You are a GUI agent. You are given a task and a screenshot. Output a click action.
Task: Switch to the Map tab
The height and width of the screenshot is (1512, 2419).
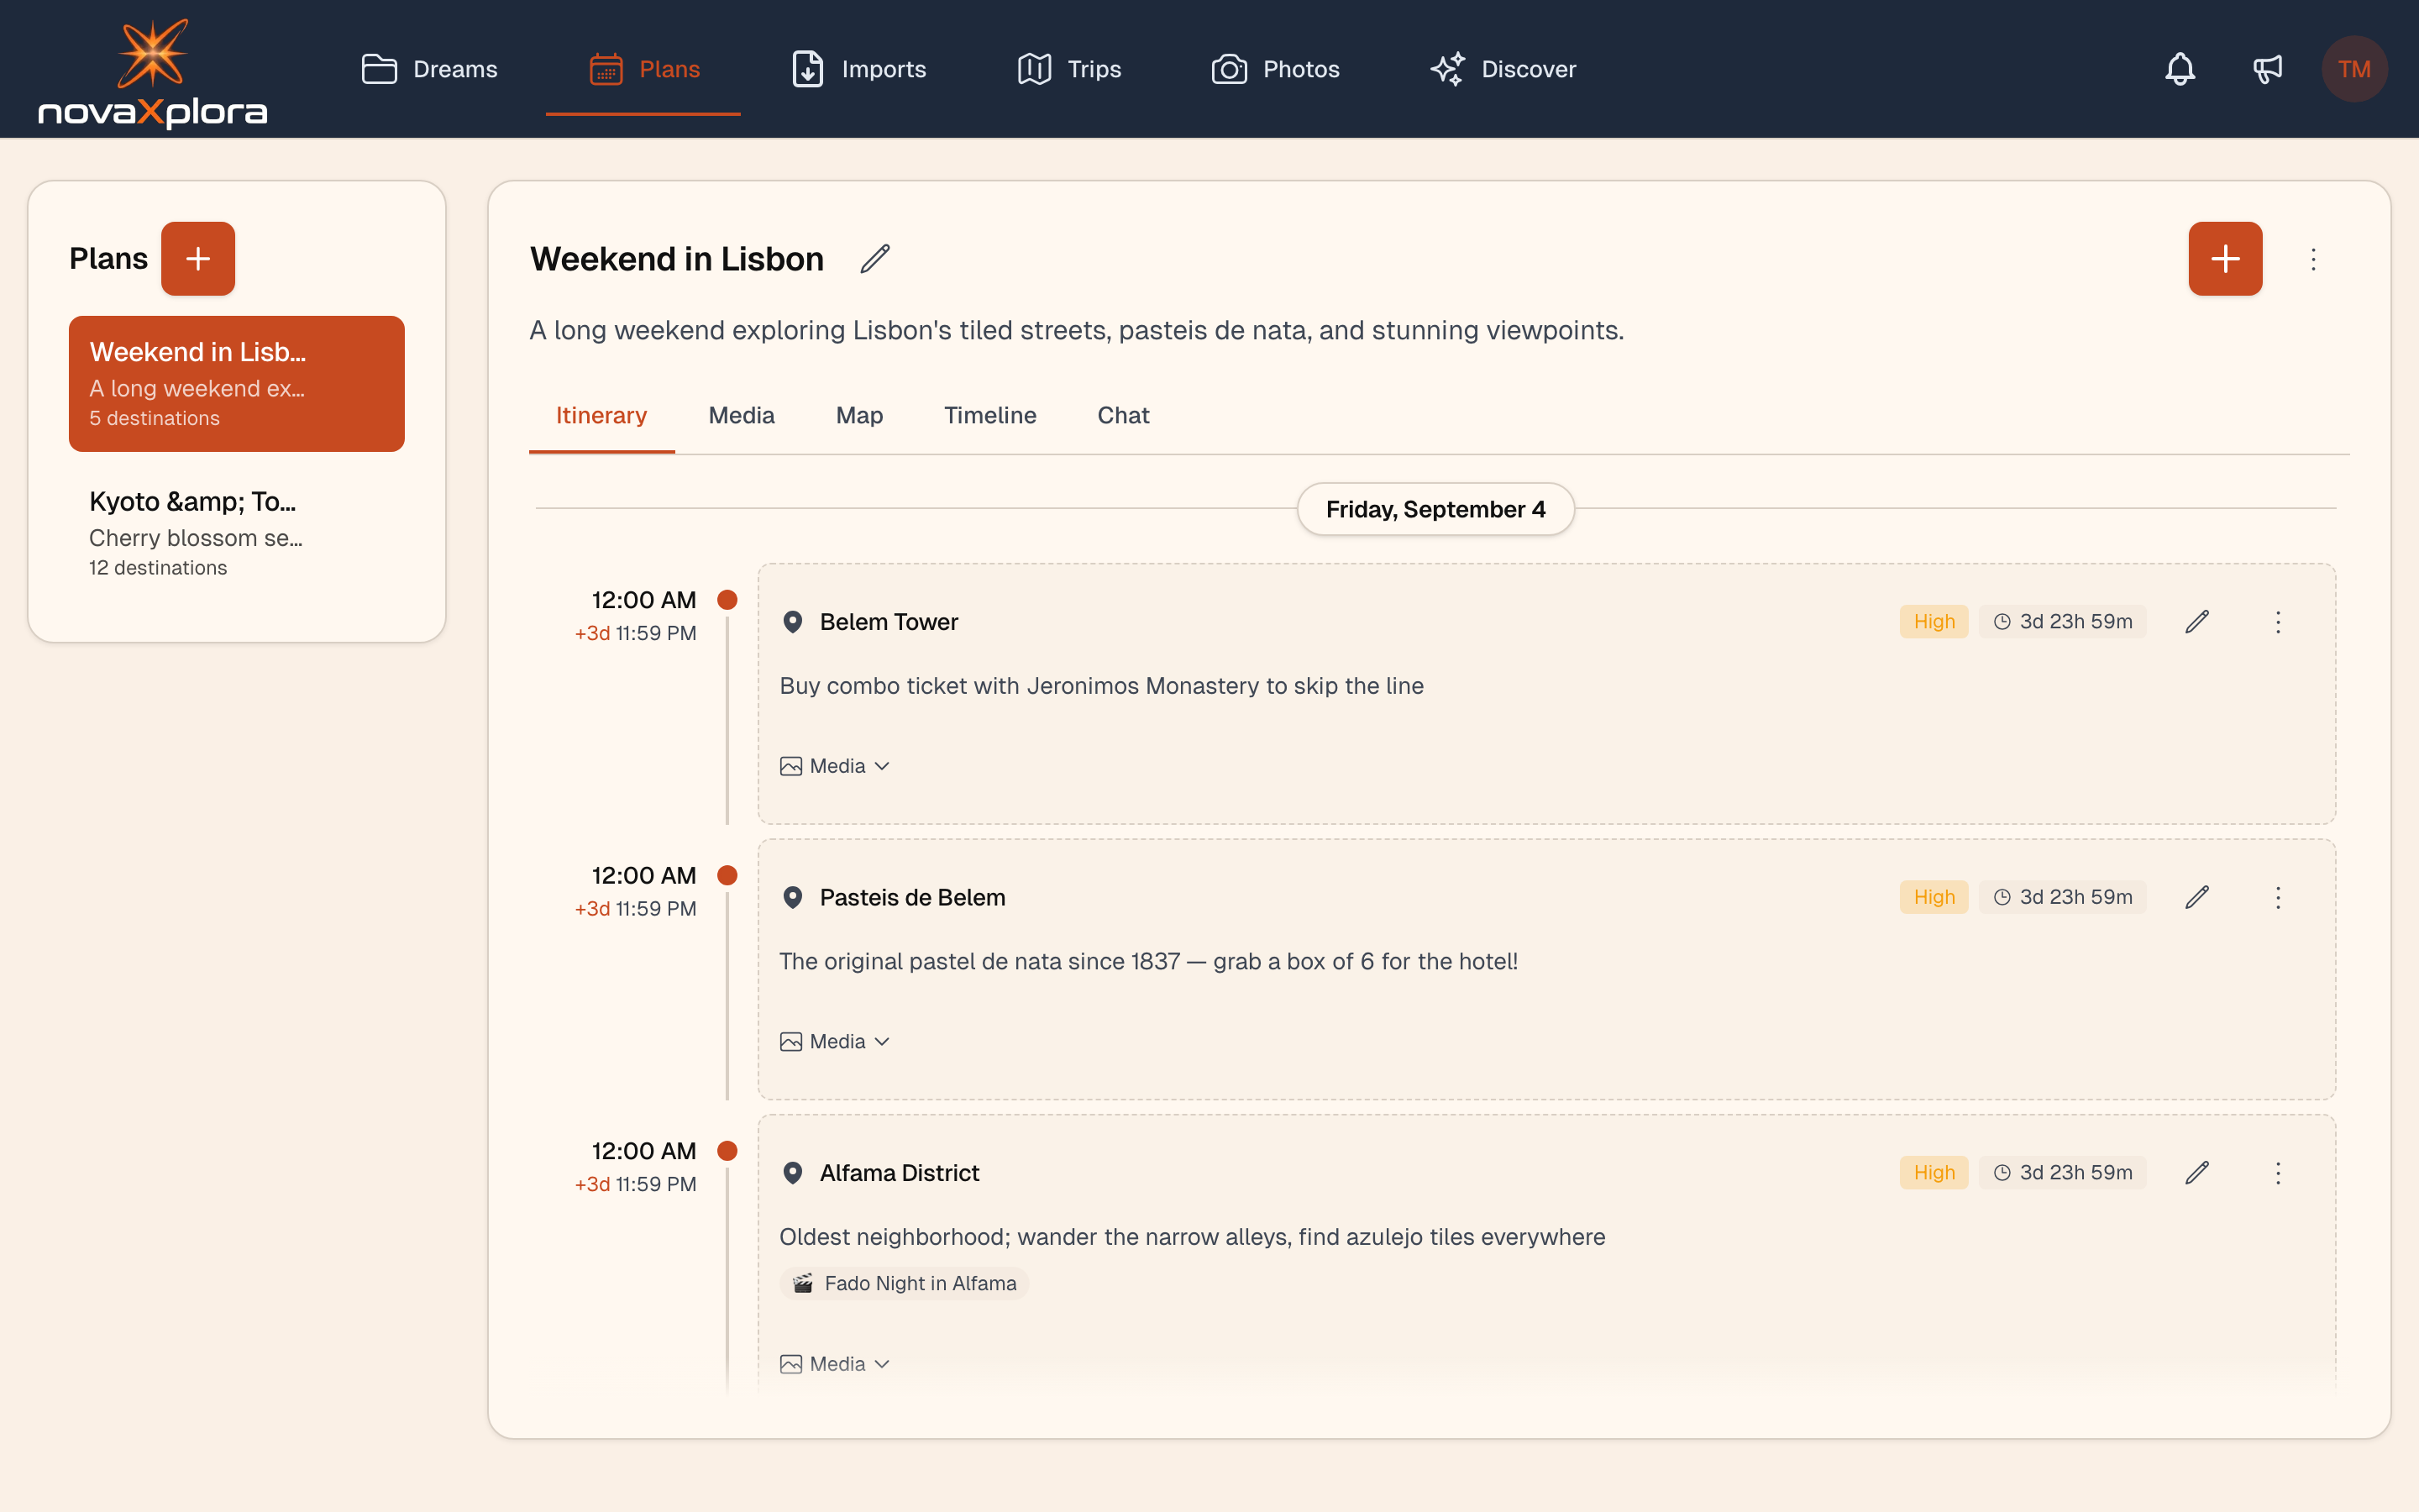click(858, 415)
